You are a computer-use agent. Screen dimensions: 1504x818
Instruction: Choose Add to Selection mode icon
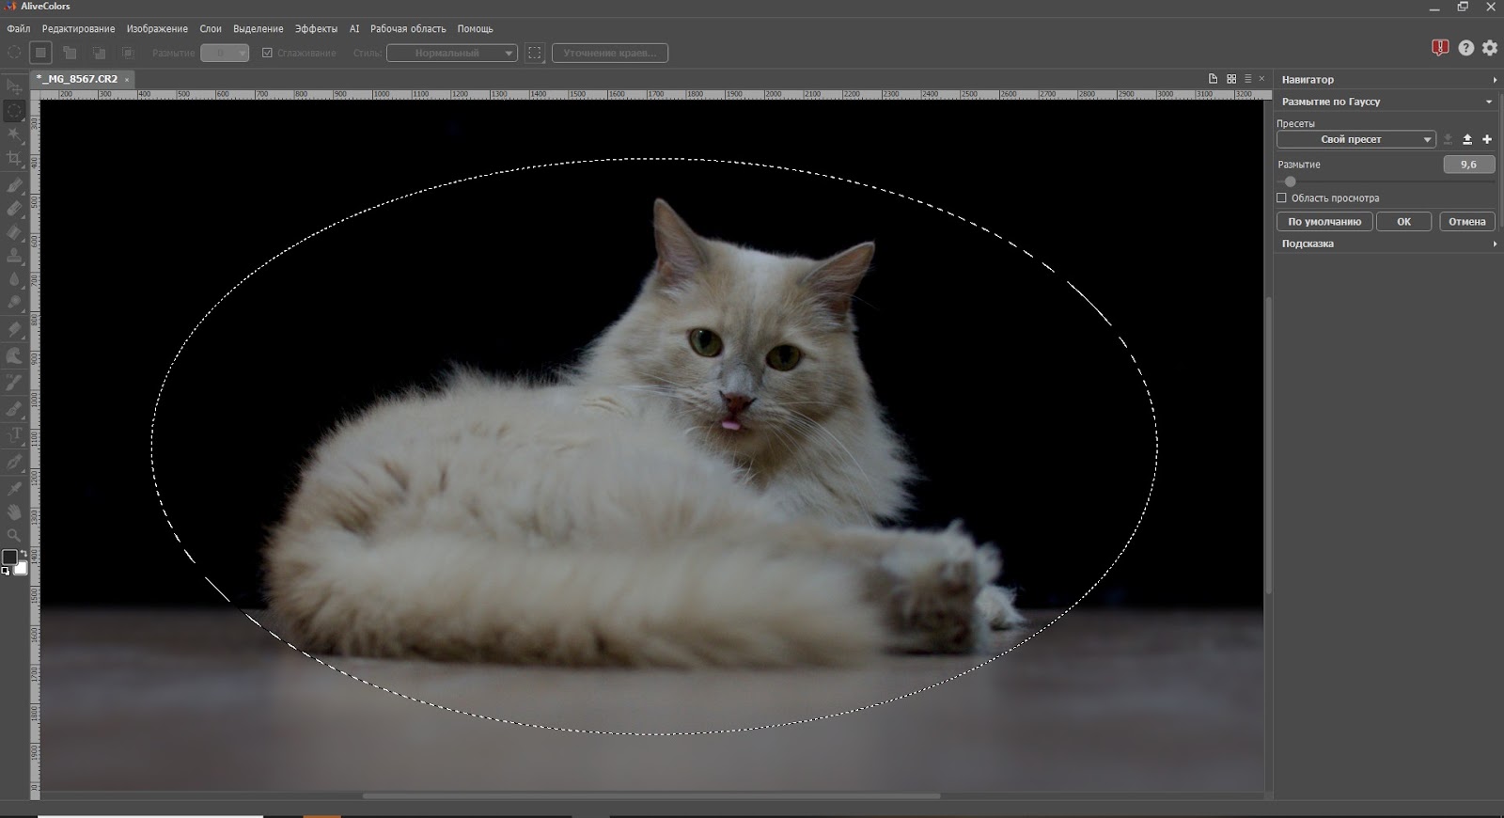pyautogui.click(x=70, y=53)
